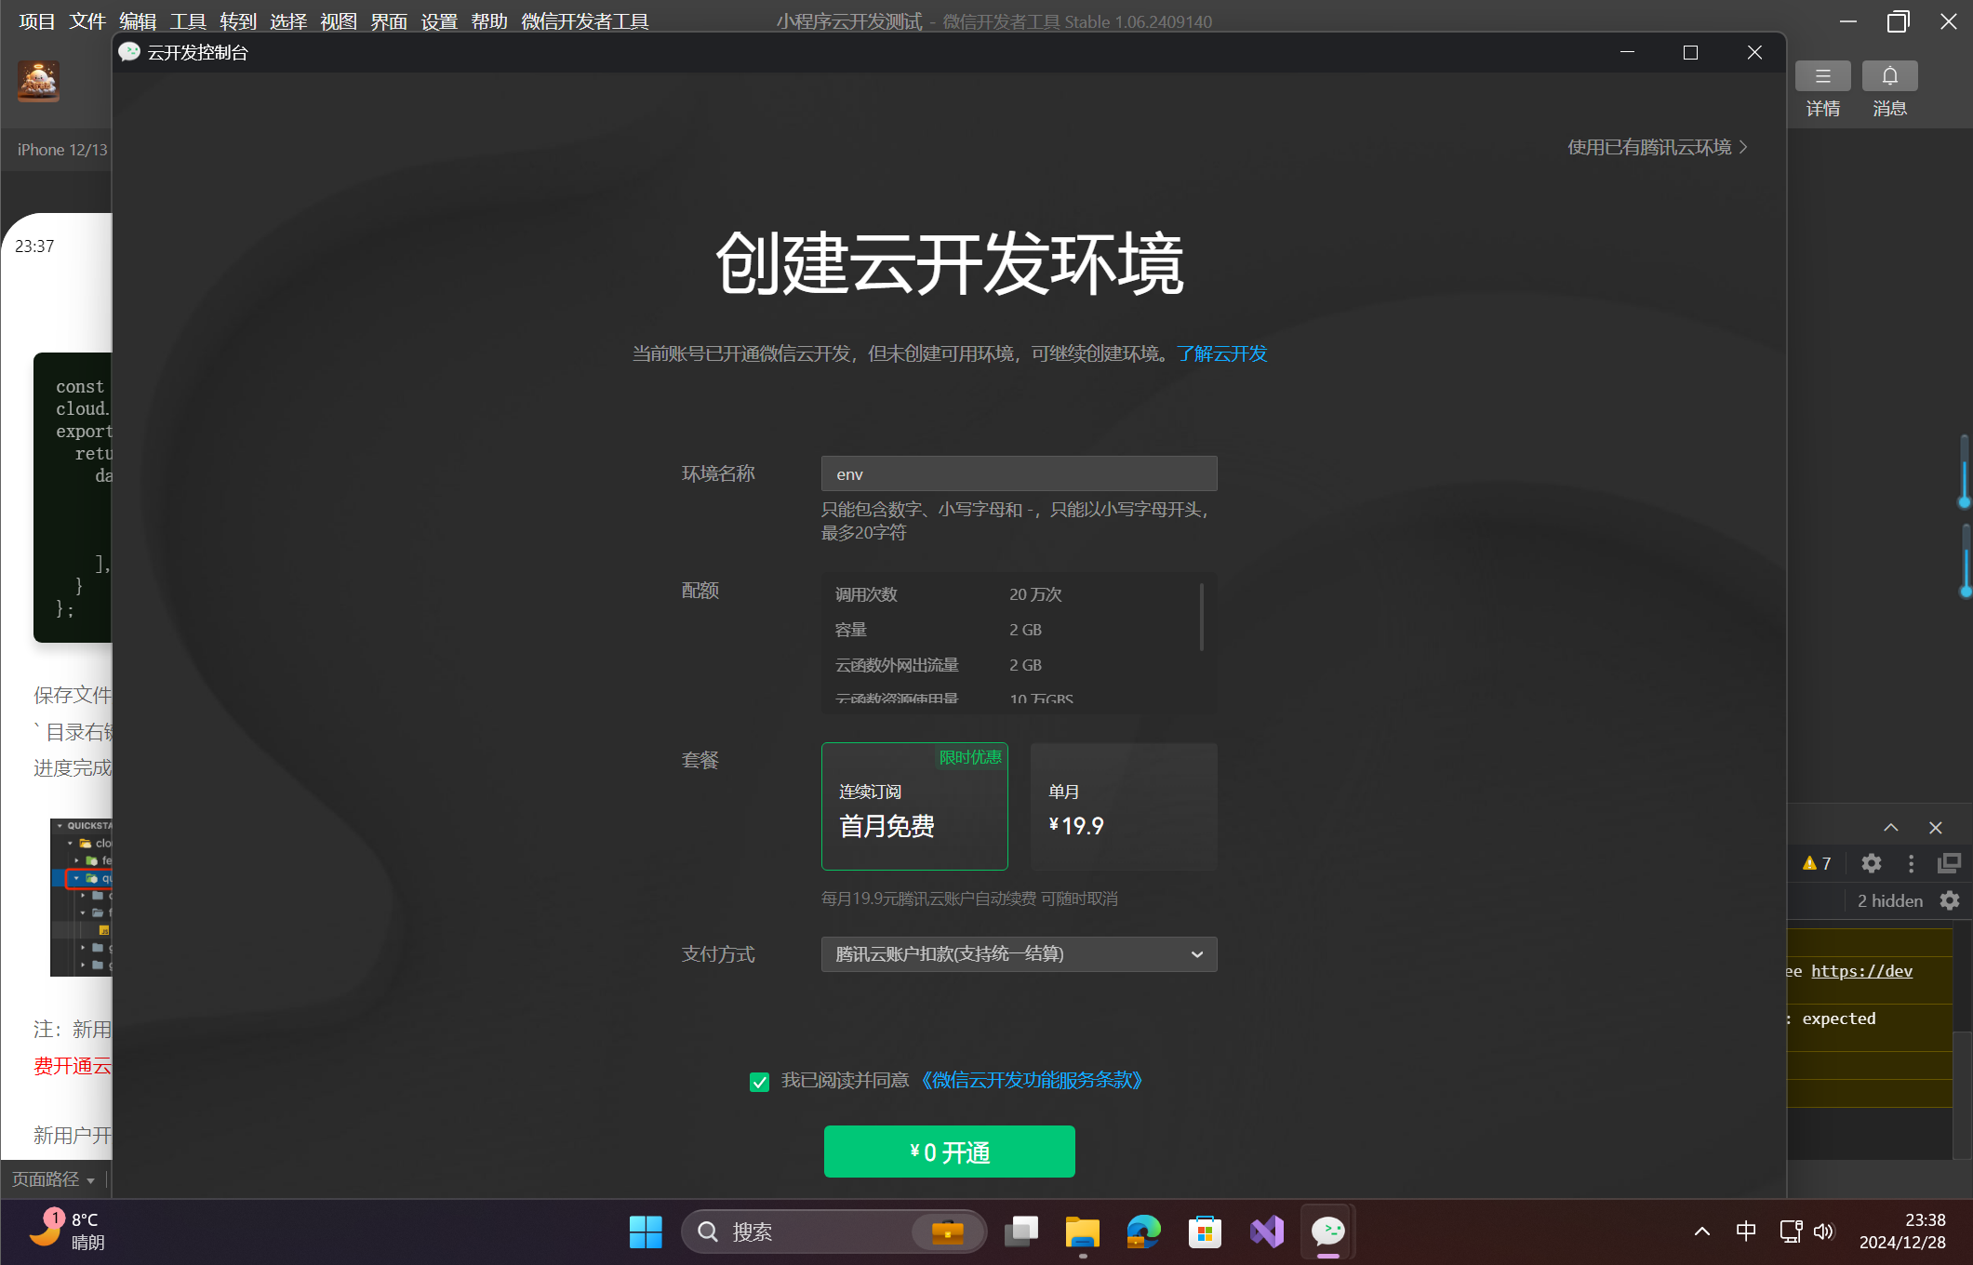
Task: Open the 工具 menu
Action: pos(187,20)
